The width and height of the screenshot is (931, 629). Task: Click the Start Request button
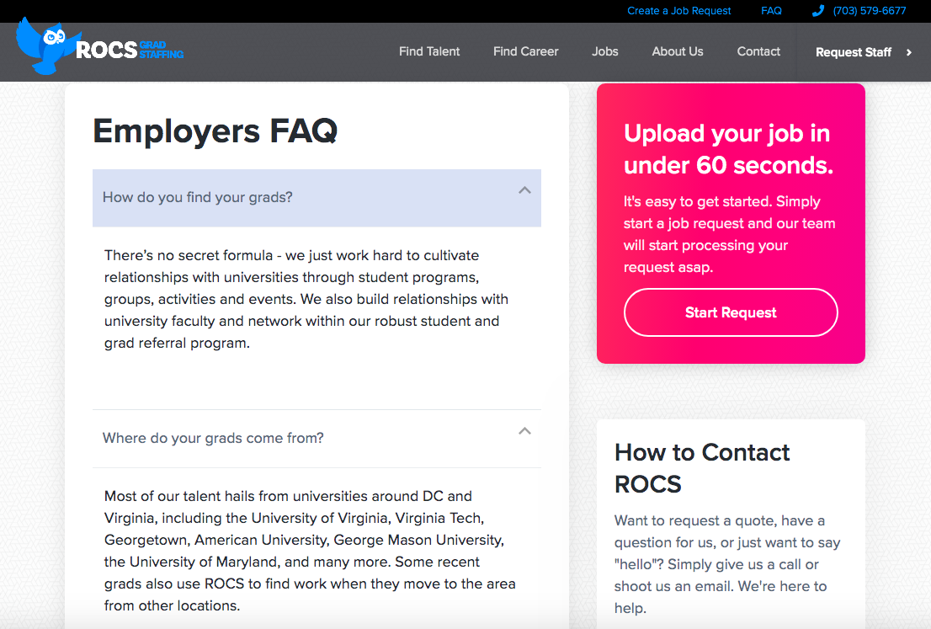coord(731,312)
